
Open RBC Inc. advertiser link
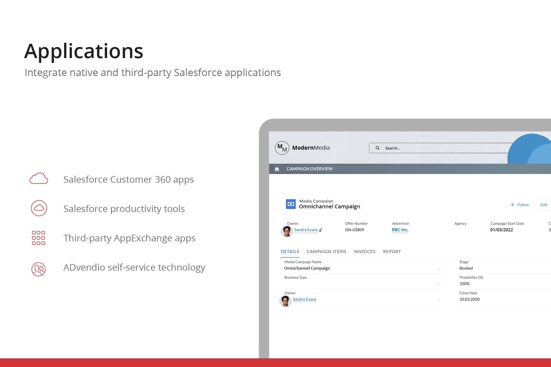tap(400, 230)
